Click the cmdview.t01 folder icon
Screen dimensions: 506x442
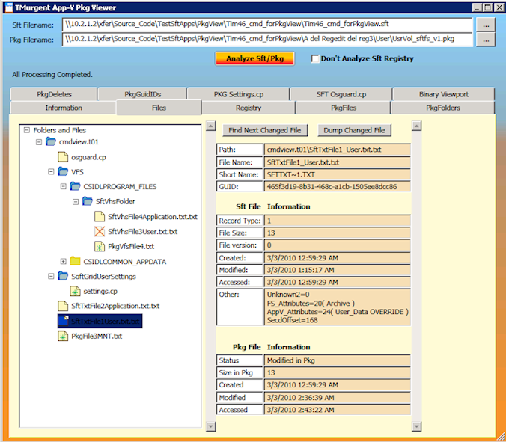(x=51, y=141)
